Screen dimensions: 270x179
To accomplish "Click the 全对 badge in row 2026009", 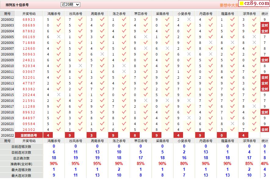I will (265, 60).
